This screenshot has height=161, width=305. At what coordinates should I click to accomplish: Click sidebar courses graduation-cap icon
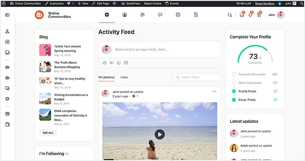[7, 99]
